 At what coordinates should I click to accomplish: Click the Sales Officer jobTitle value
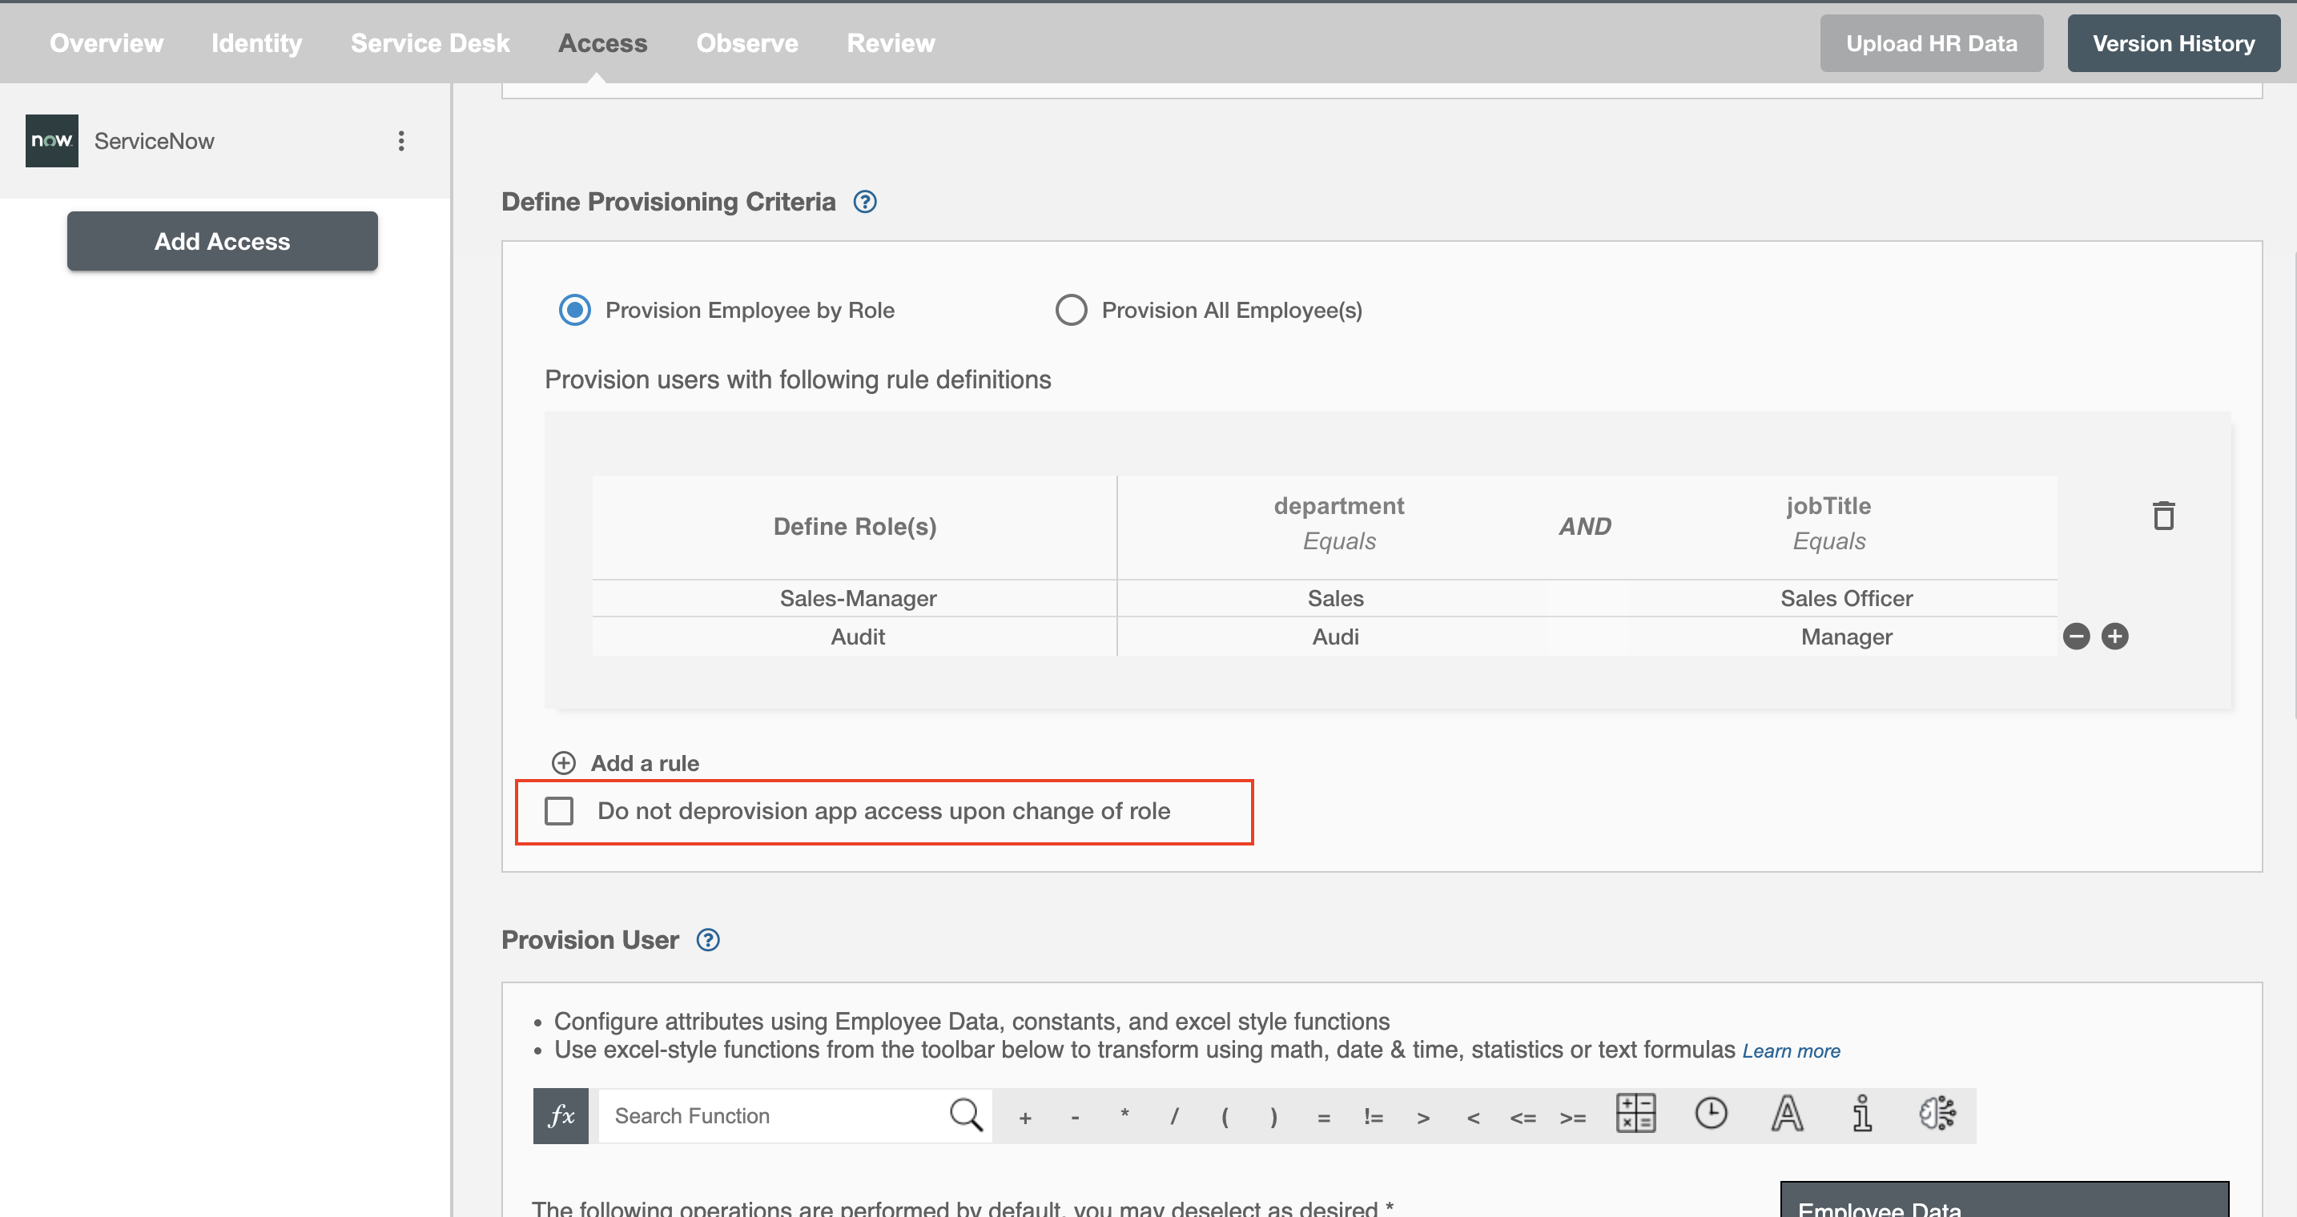pos(1846,598)
